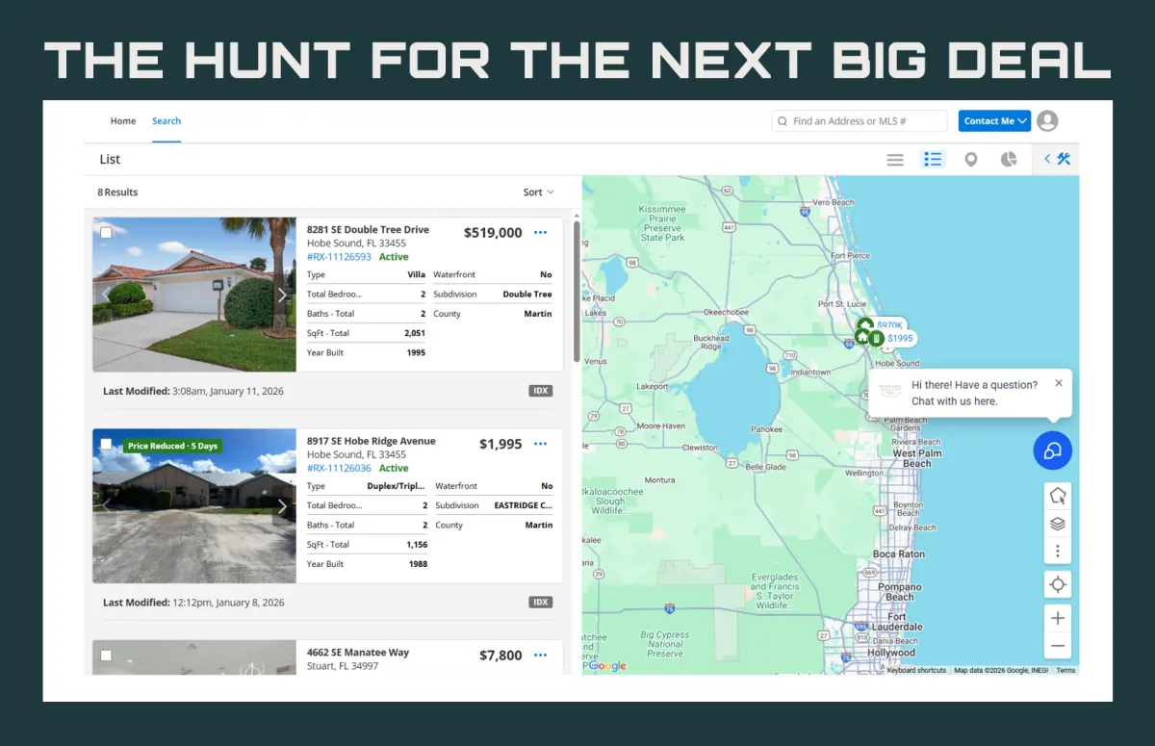Viewport: 1155px width, 746px height.
Task: Open the Double Tree Drive house photo
Action: [x=194, y=295]
